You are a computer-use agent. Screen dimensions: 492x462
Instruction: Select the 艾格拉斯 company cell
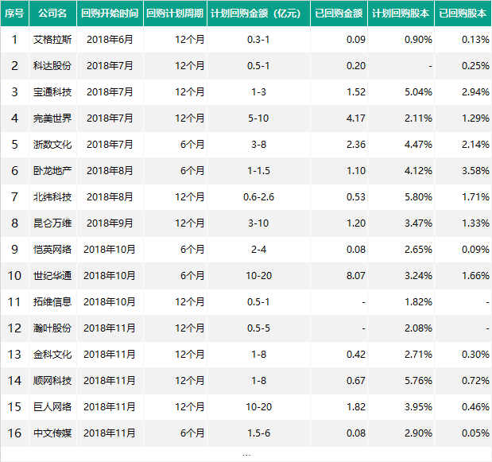click(x=52, y=40)
